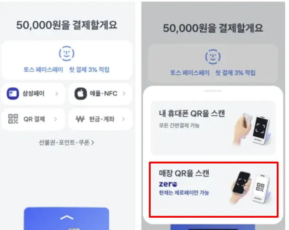Tap the face icon in the dimmed right screen
This screenshot has height=230, width=289.
(213, 57)
